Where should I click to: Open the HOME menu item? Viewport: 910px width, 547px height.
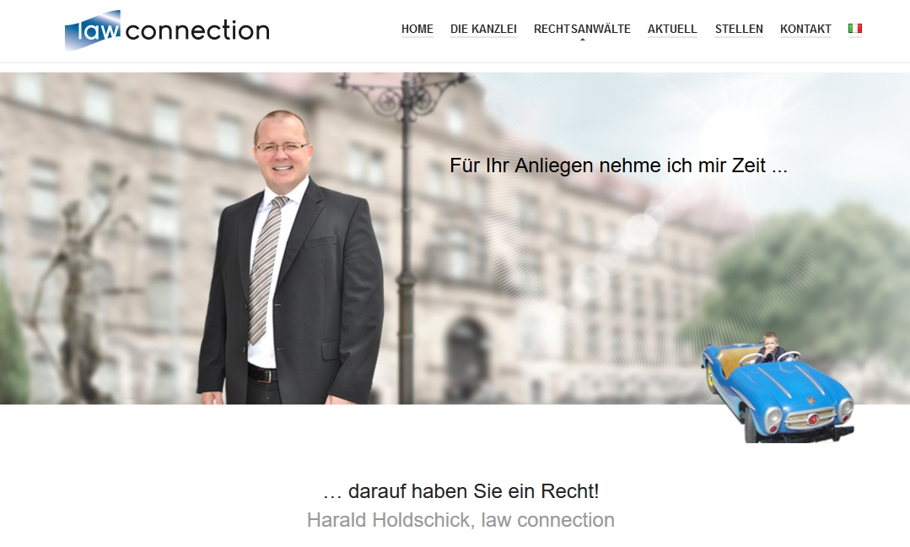[417, 29]
